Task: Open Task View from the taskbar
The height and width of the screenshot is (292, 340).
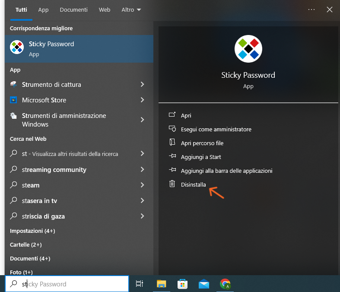Action: 140,283
